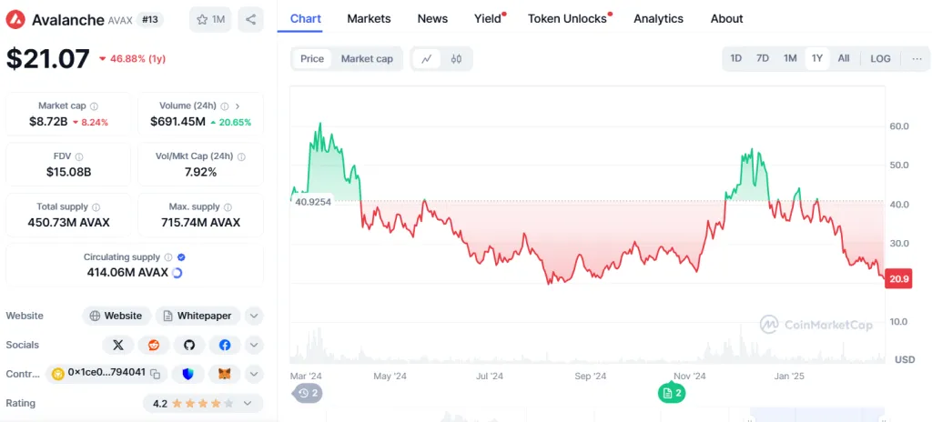Copy the contract address 0x1ce0...794041
This screenshot has height=422, width=932.
pyautogui.click(x=156, y=373)
